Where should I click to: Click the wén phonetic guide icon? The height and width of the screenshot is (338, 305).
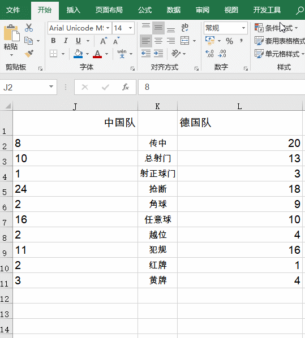coord(122,54)
